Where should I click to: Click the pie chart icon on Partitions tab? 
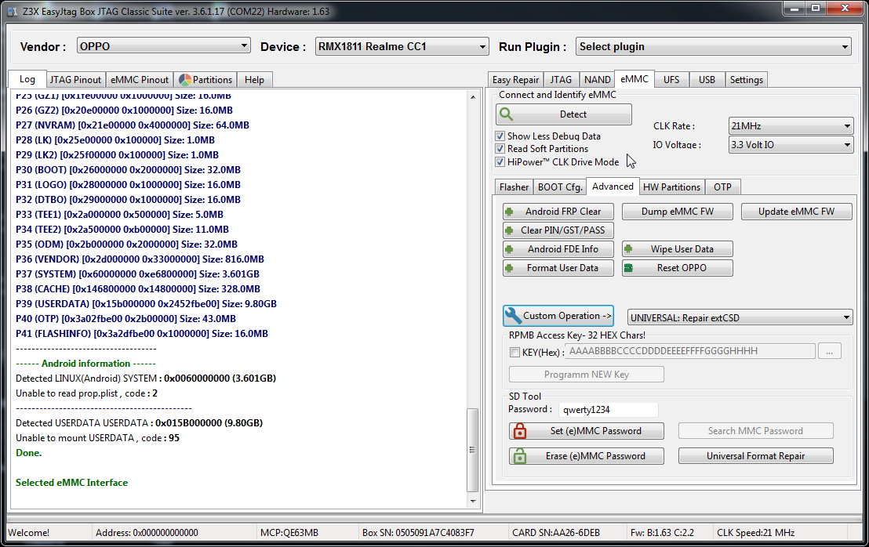point(185,80)
